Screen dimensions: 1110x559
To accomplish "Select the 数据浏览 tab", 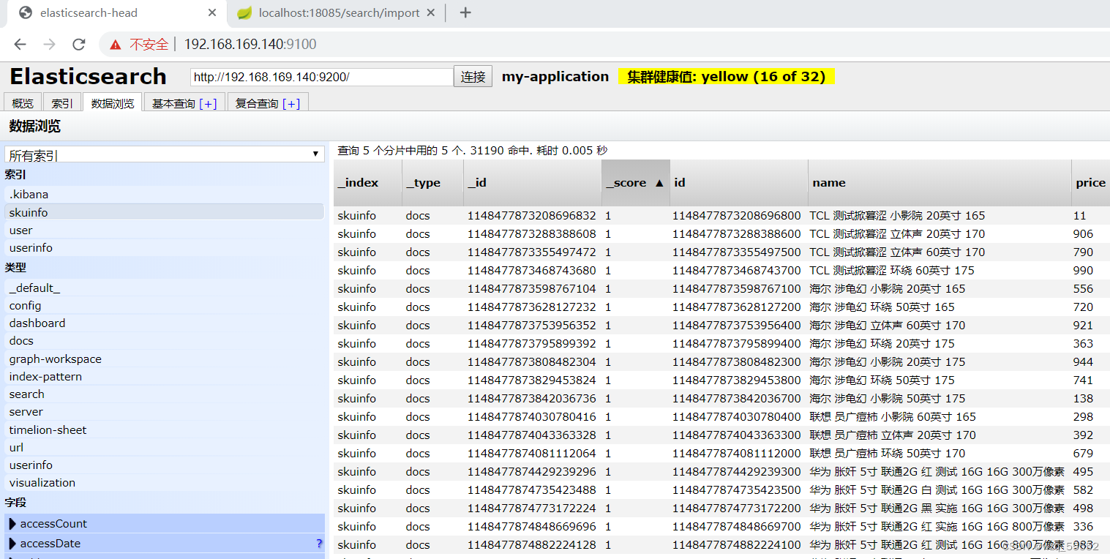I will [x=113, y=103].
